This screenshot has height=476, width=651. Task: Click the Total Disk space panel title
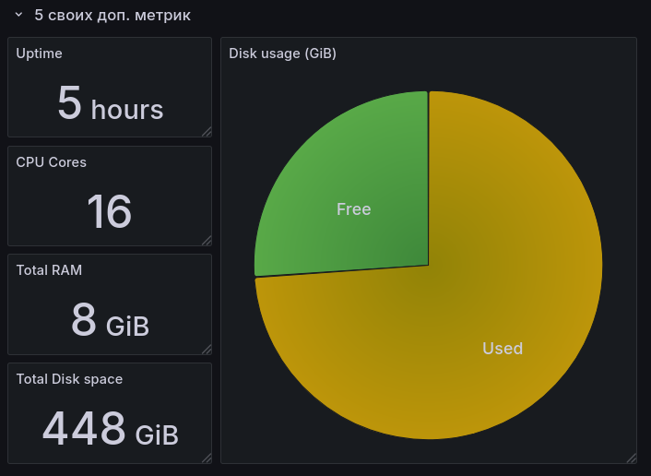point(69,379)
